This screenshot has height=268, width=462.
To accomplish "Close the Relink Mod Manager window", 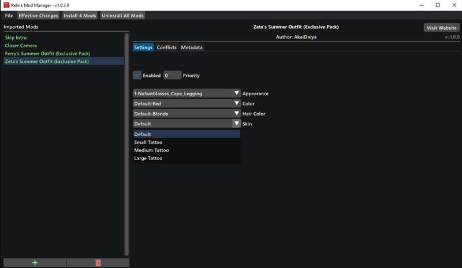I will click(454, 5).
